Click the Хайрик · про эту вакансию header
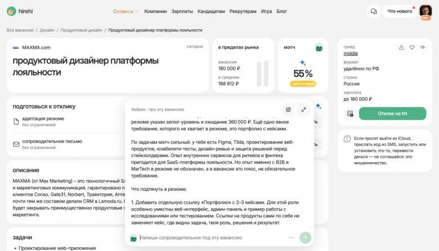Screen dimensions: 439x251 158,109
